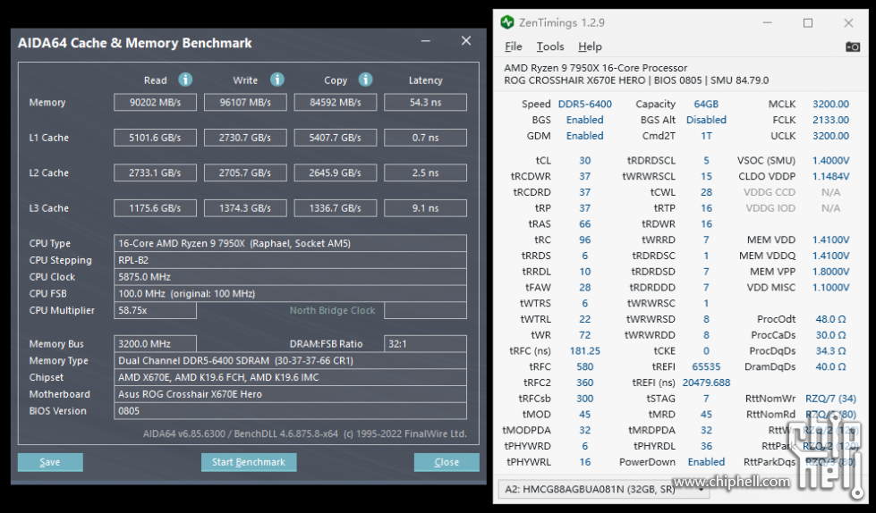Screen dimensions: 876x513
Task: Open the memory module slot dropdown A2
Action: pos(603,490)
